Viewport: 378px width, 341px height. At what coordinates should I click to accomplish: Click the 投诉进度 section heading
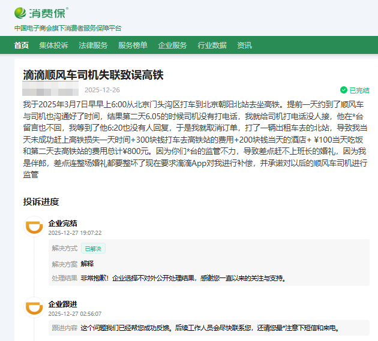click(x=41, y=202)
